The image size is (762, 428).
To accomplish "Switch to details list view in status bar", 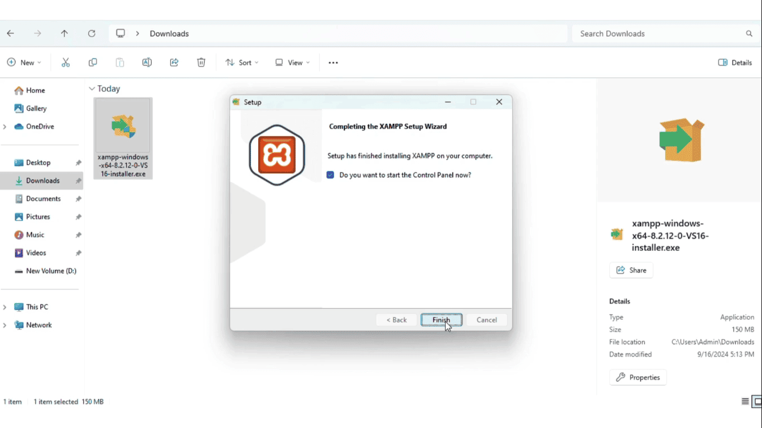I will pyautogui.click(x=745, y=401).
